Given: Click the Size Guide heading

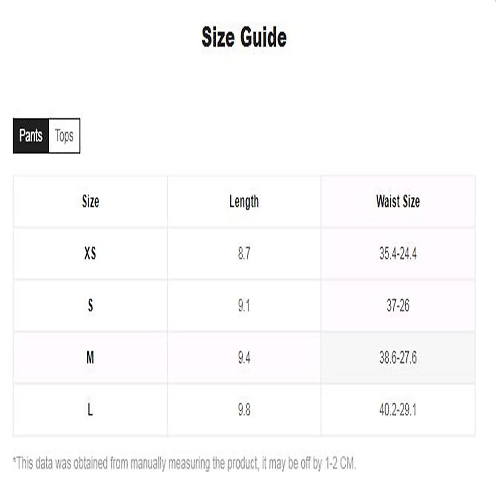Looking at the screenshot, I should pyautogui.click(x=244, y=37).
